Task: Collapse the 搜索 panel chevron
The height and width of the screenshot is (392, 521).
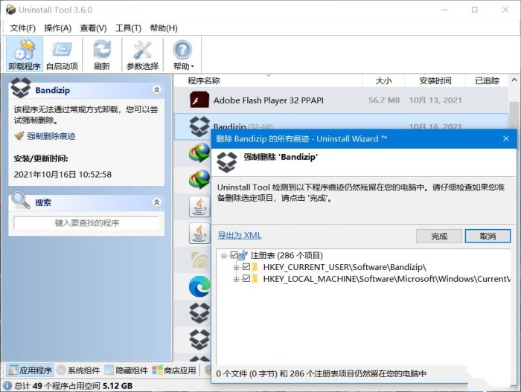Action: coord(157,202)
